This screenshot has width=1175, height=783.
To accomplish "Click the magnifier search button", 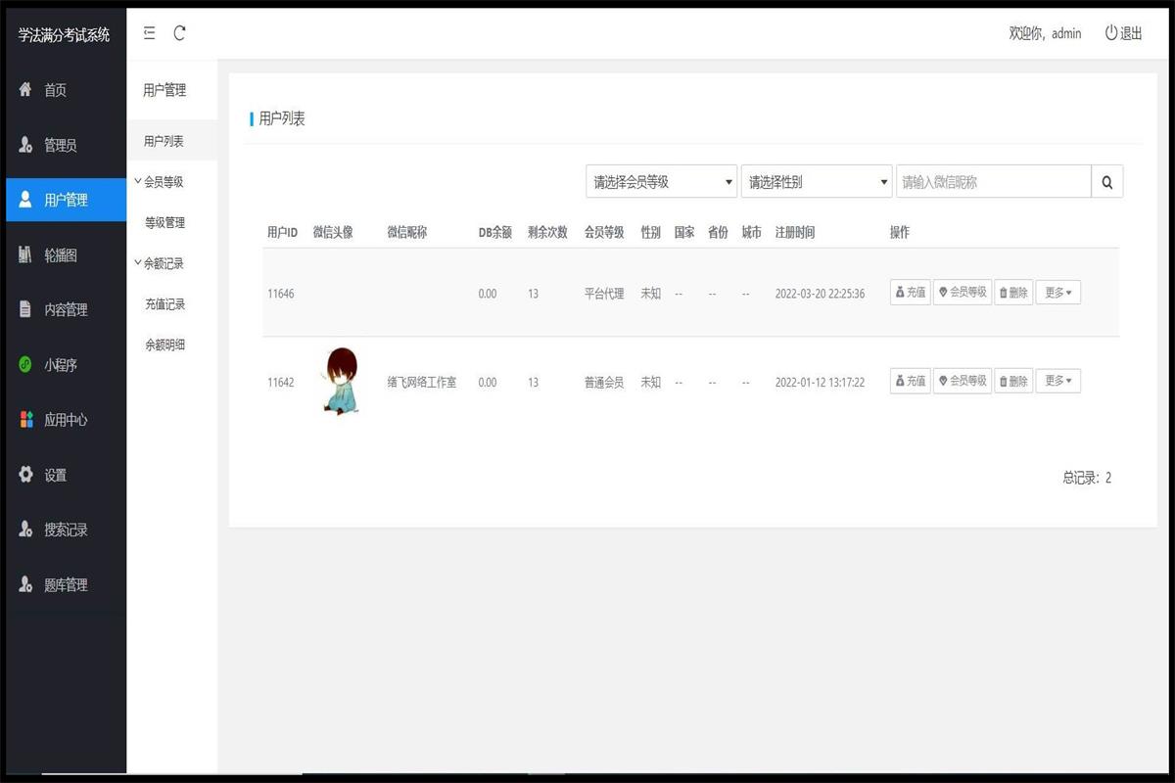I will coord(1107,182).
